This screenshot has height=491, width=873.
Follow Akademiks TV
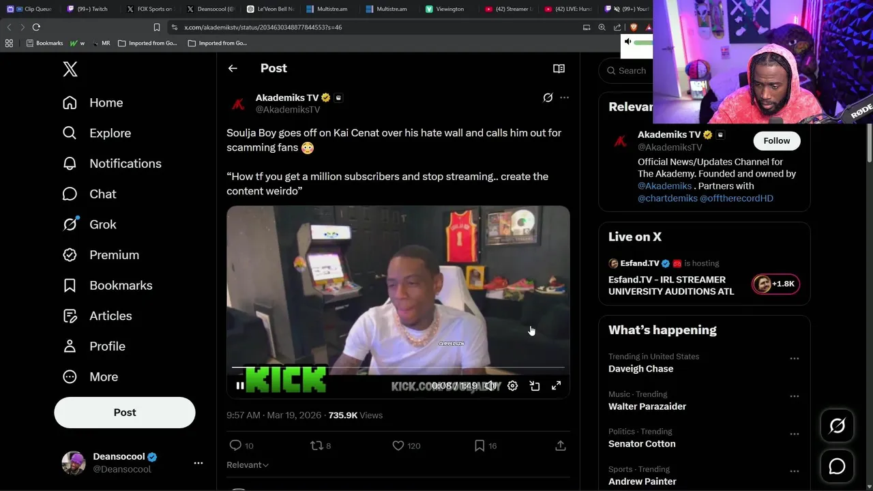tap(776, 140)
